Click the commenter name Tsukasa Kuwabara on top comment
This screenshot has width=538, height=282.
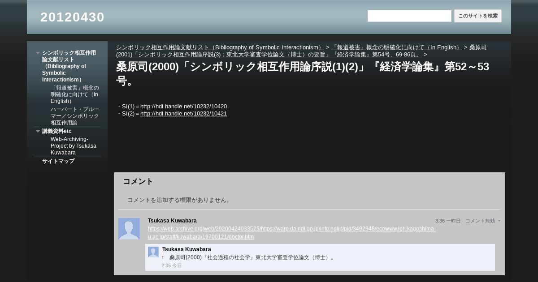pos(172,221)
